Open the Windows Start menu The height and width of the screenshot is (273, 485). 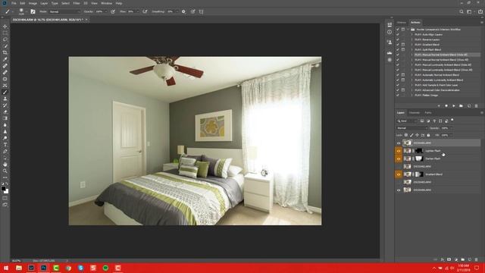[6, 268]
